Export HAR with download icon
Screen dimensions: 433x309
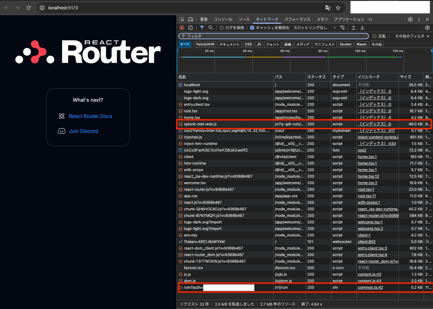(x=362, y=28)
